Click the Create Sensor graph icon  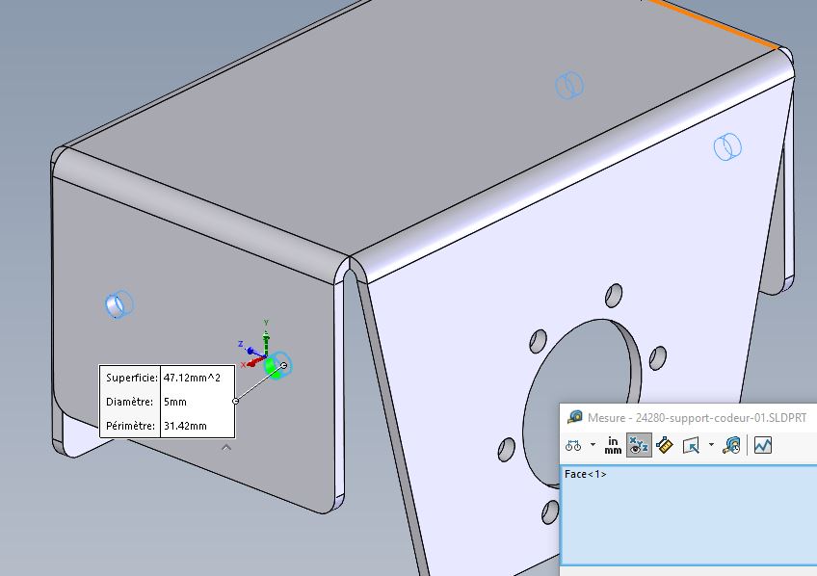point(762,445)
